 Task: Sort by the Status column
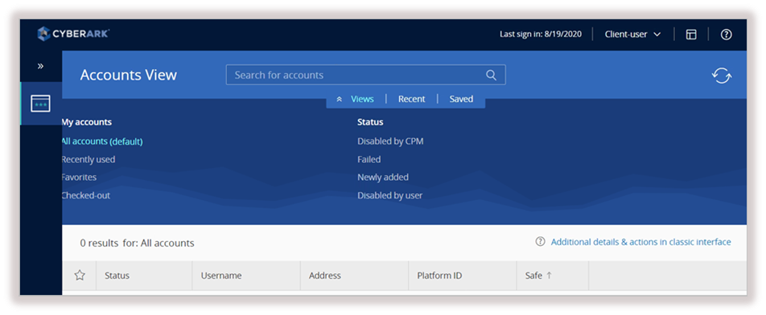pyautogui.click(x=144, y=276)
